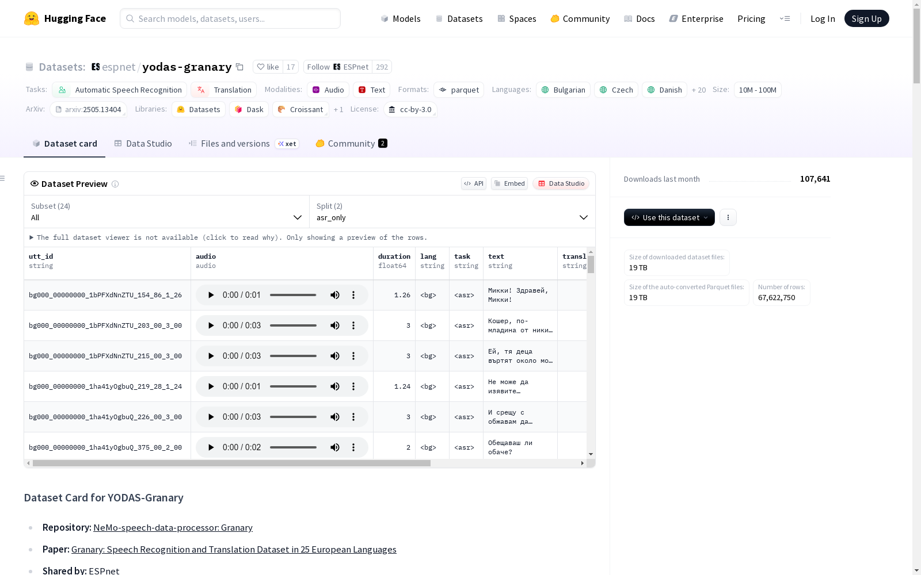Screen dimensions: 921x575
Task: Show the +20 more languages
Action: [x=699, y=90]
